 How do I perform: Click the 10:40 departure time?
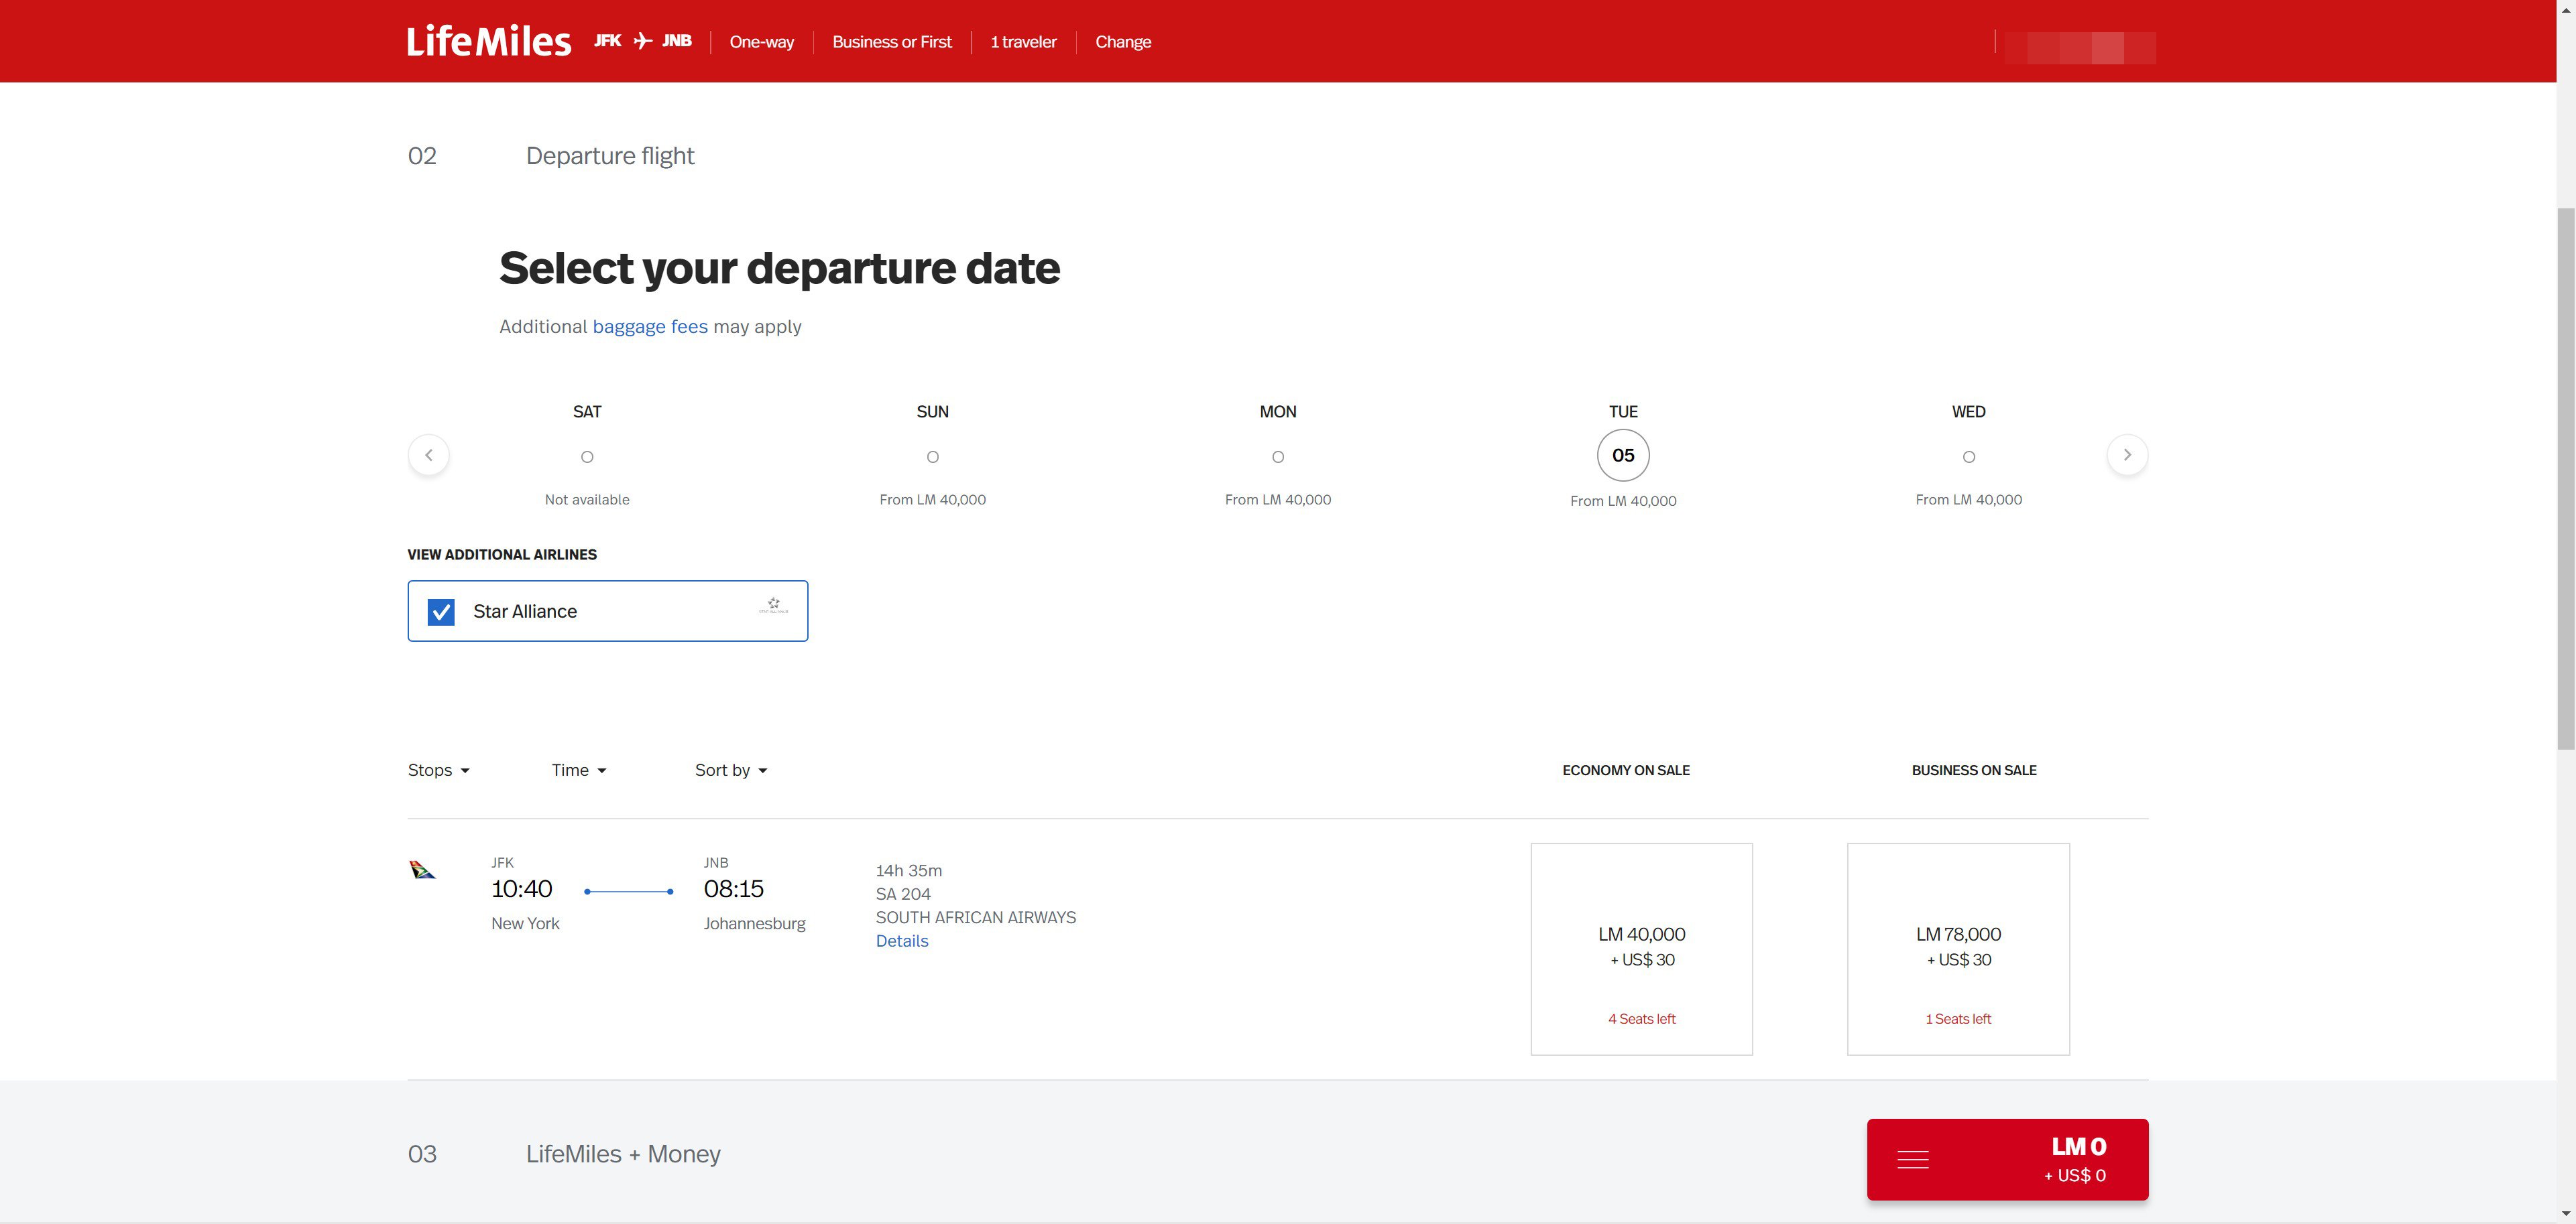point(521,889)
